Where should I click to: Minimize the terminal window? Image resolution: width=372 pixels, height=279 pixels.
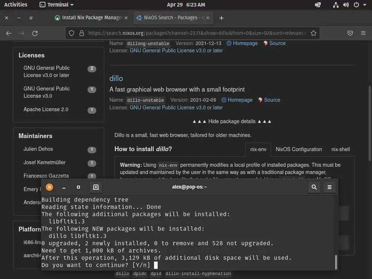point(64,187)
